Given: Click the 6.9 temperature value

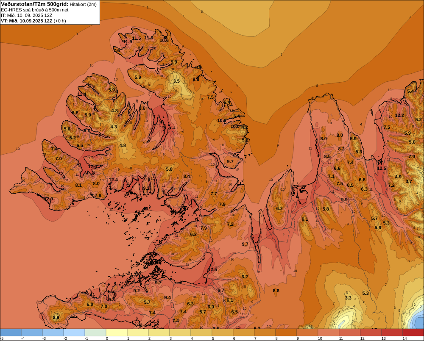Looking at the screenshot, I should (198, 67).
